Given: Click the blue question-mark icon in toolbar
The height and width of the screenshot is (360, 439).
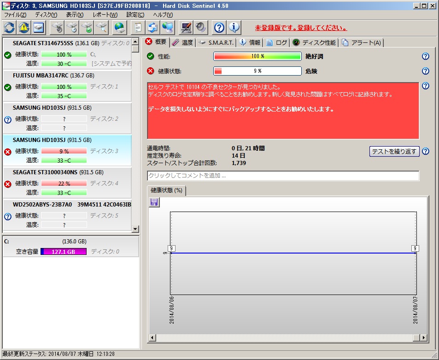Looking at the screenshot, I should coord(219,28).
